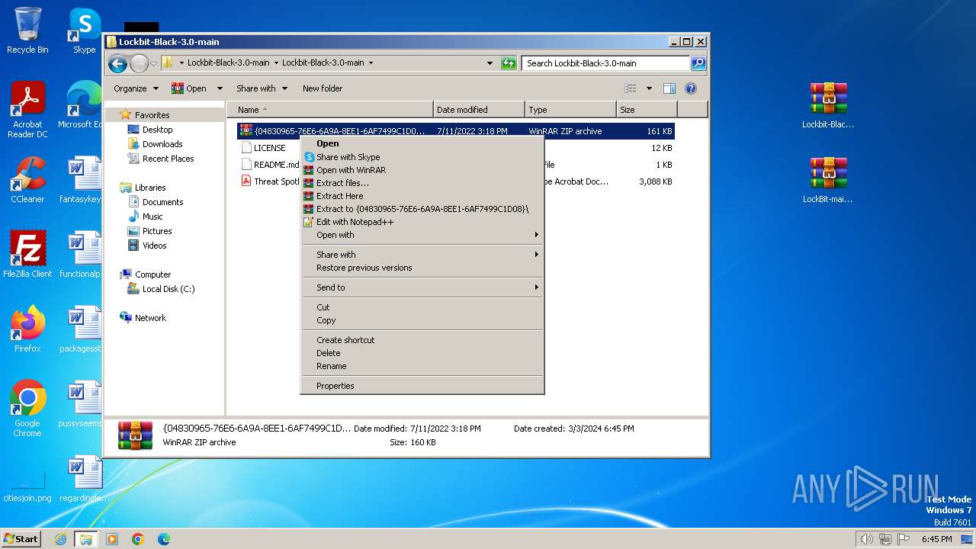This screenshot has width=976, height=549.
Task: Open Windows Media Player taskbar icon
Action: 112,539
